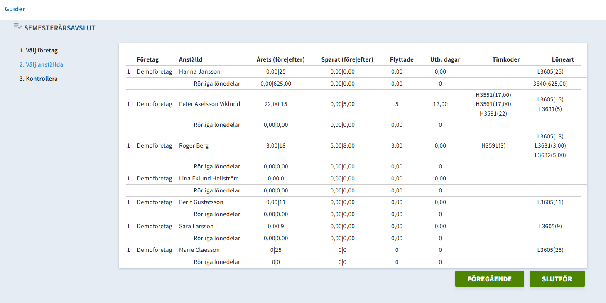Click the Löneart column header
Screen dimensions: 606x303
[563, 59]
